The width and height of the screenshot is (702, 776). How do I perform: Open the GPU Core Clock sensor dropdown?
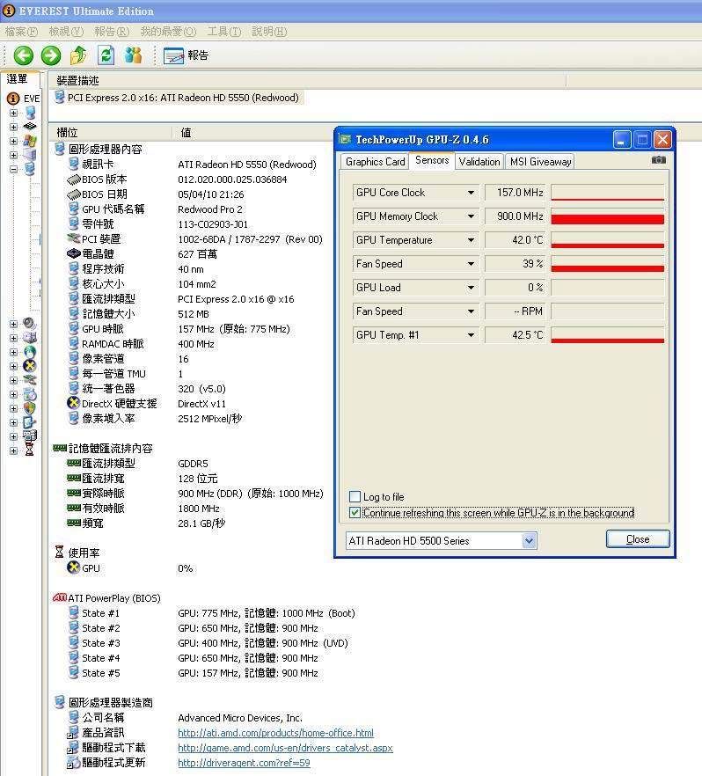point(471,193)
